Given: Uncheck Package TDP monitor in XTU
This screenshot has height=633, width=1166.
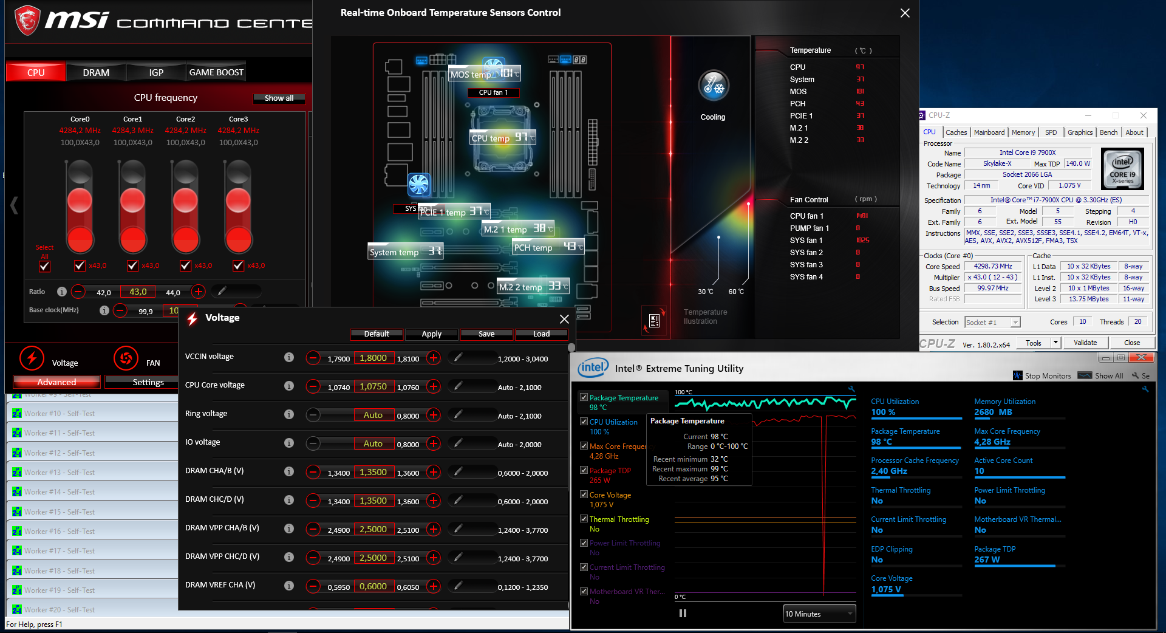Looking at the screenshot, I should 584,470.
